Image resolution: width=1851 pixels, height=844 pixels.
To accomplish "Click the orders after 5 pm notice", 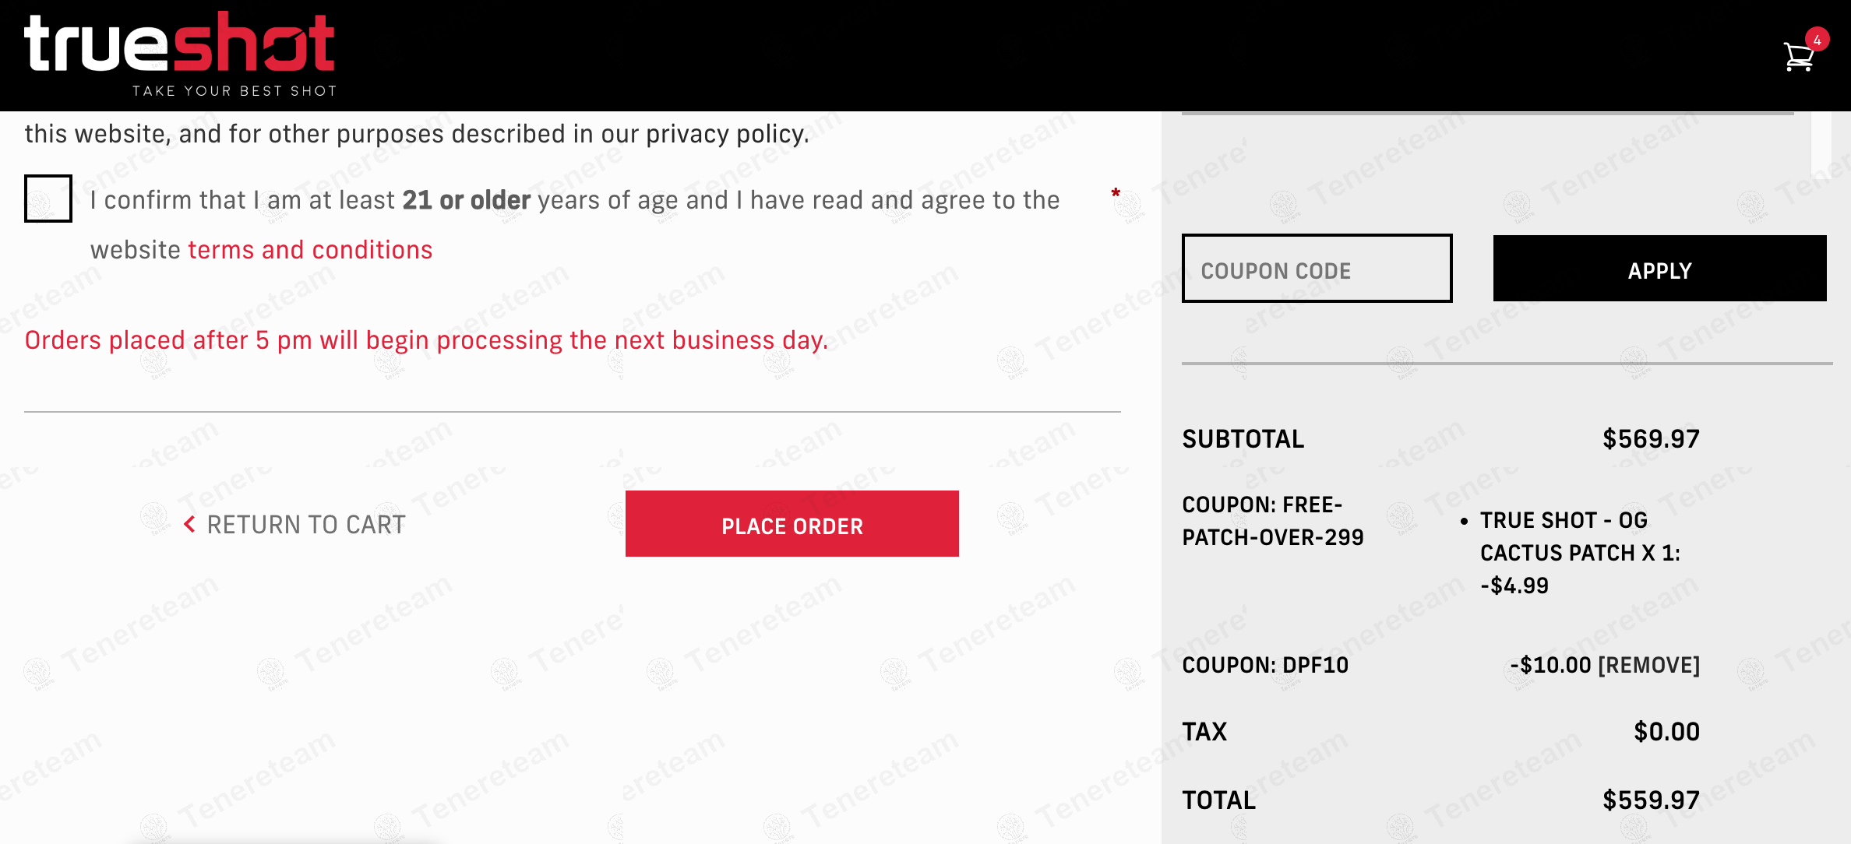I will point(426,340).
